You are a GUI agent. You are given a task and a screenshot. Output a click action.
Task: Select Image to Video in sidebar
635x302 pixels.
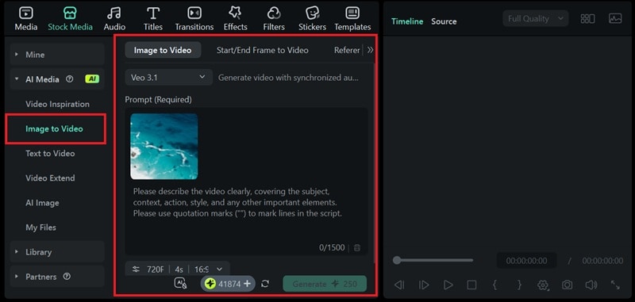54,128
